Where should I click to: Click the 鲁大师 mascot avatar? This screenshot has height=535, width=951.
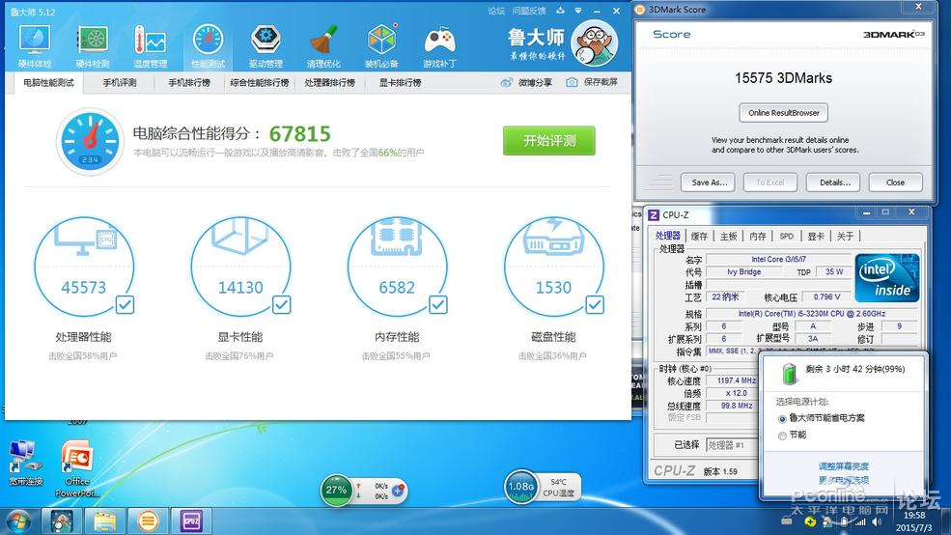click(595, 43)
